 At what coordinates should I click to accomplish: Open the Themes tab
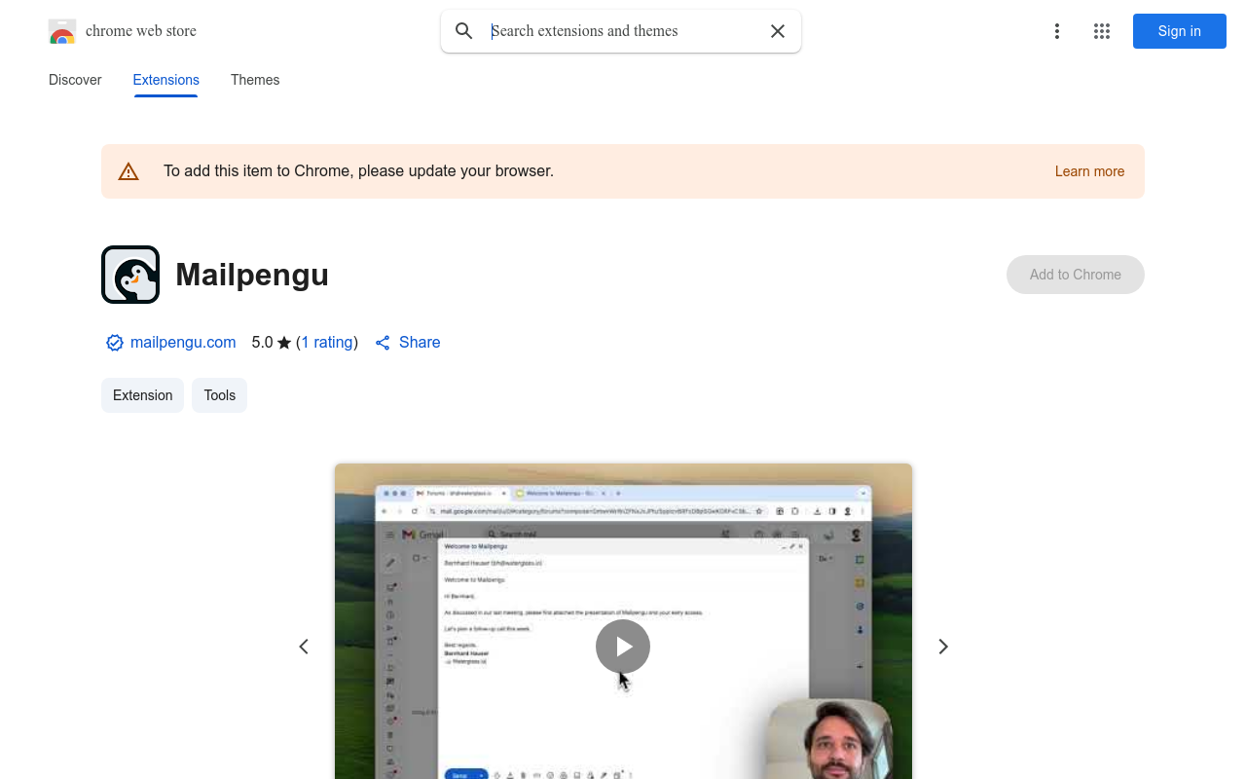(x=255, y=80)
